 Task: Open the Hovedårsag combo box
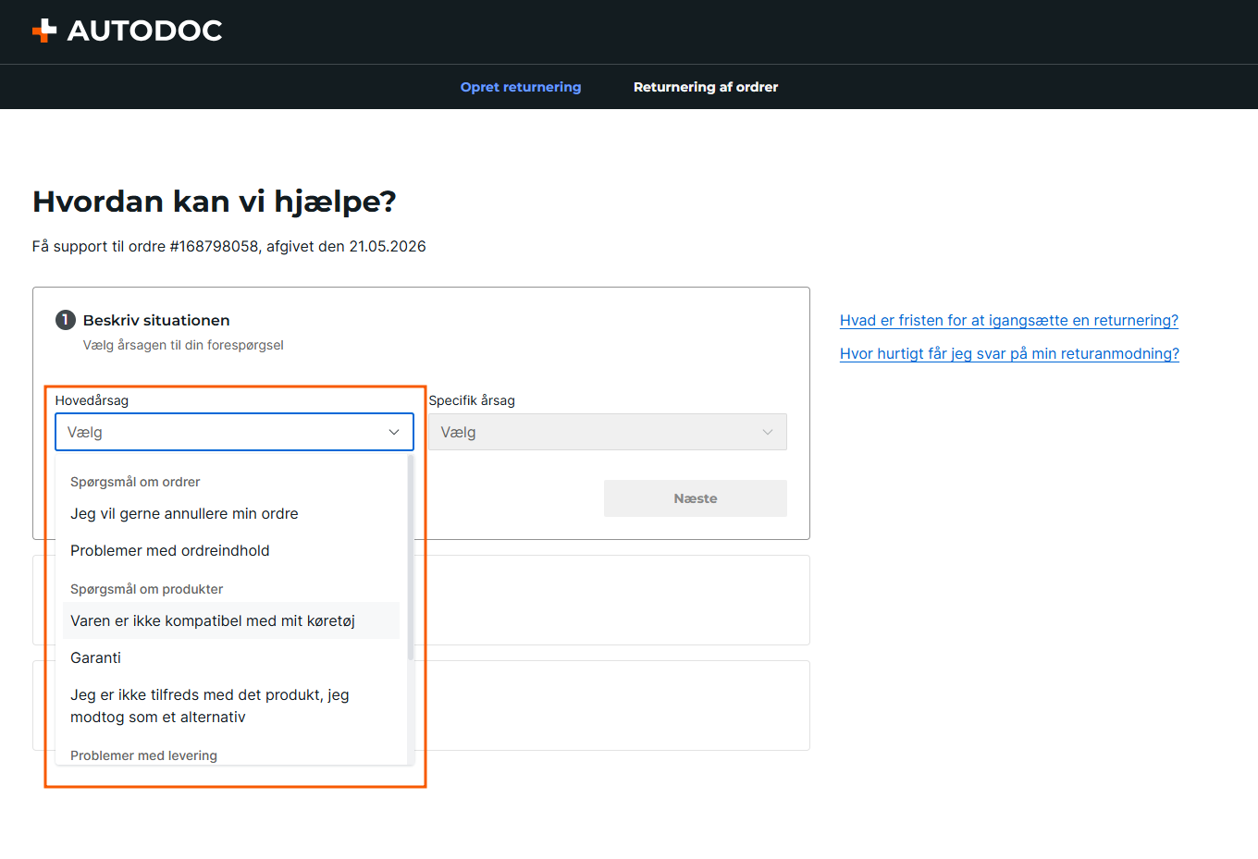click(234, 432)
